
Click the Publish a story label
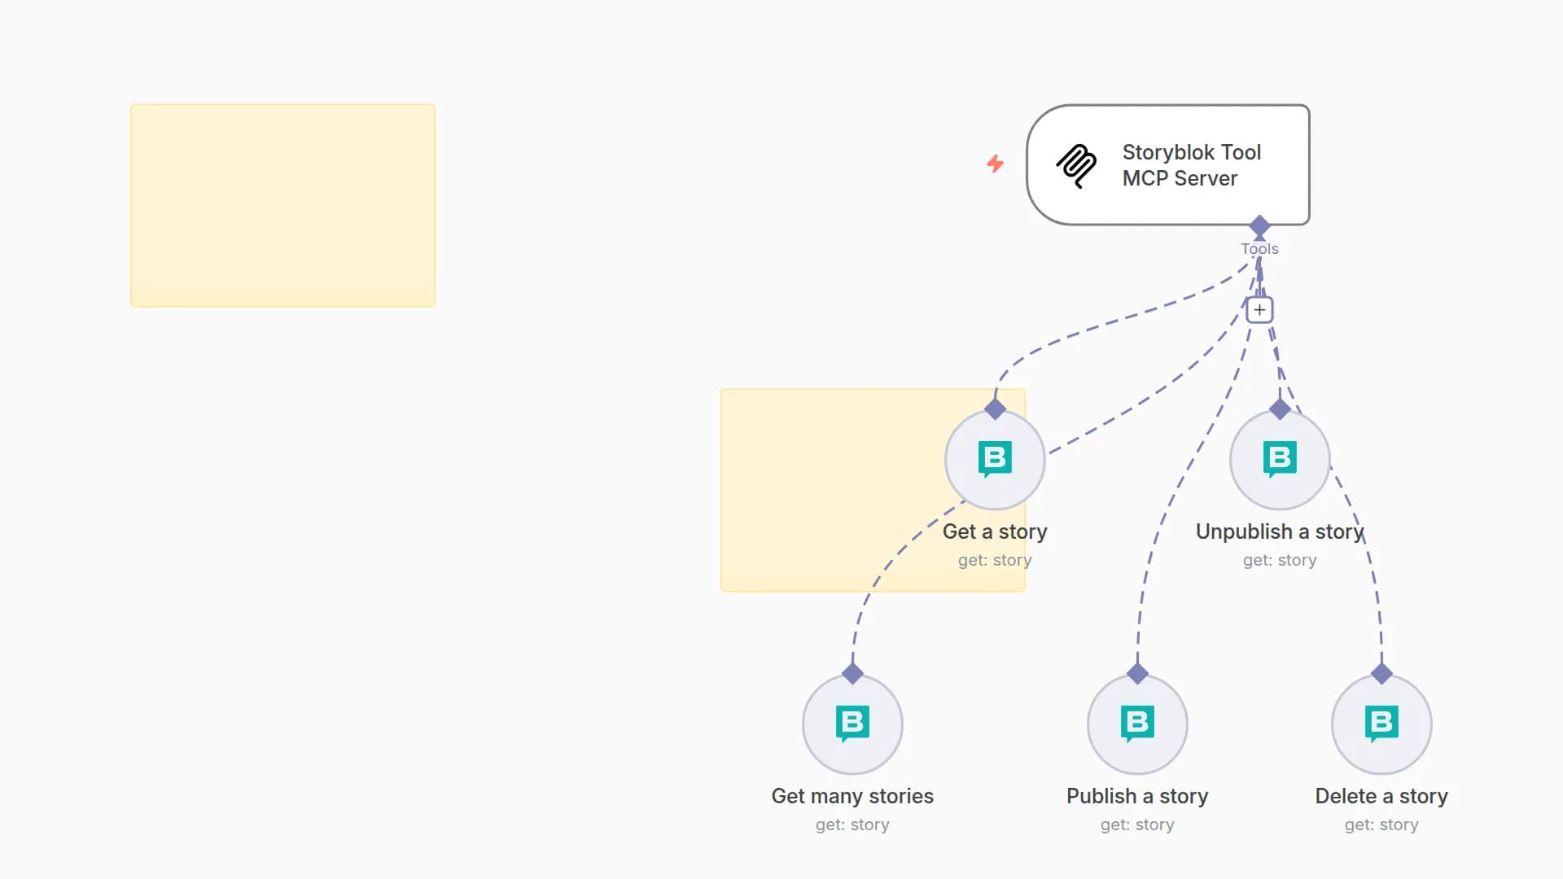[1137, 796]
